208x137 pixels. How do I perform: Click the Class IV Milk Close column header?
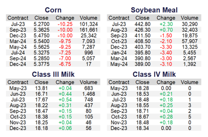tap(142, 82)
